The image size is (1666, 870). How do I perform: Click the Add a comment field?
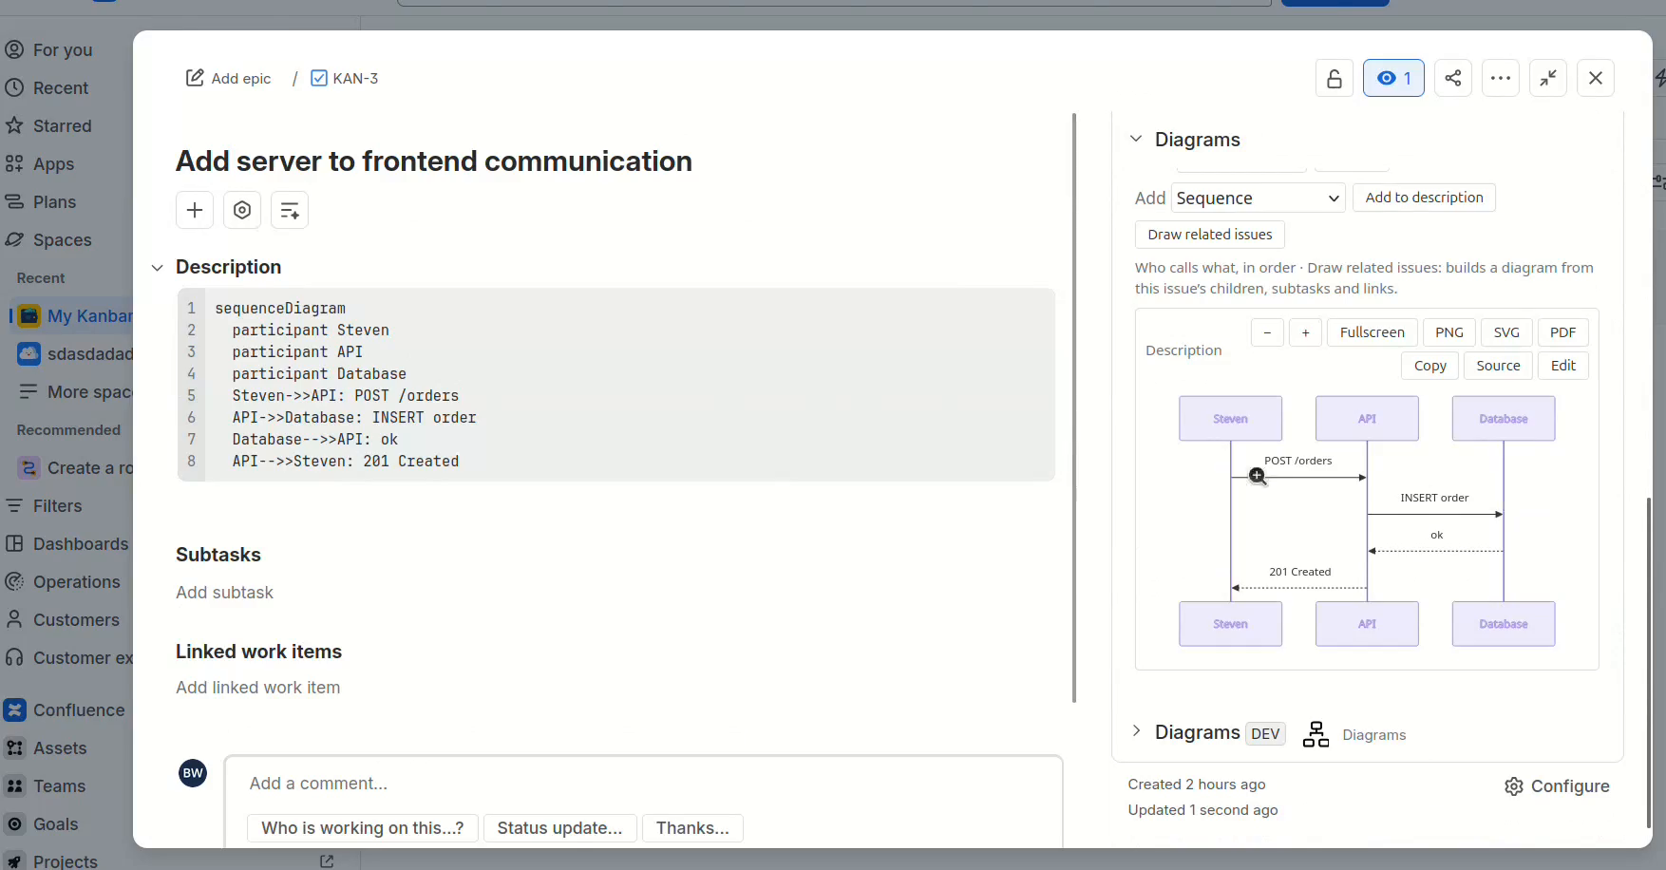[x=644, y=784]
